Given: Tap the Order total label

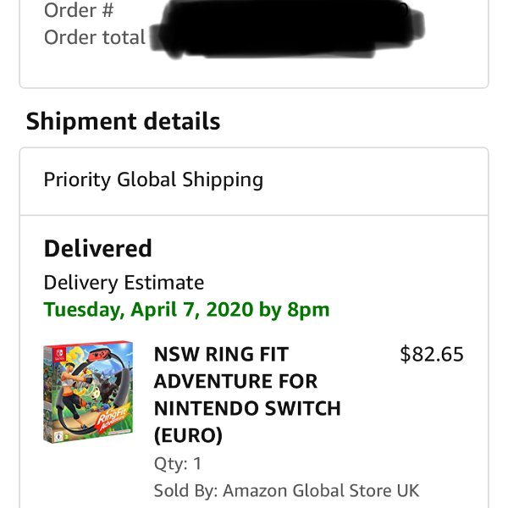Looking at the screenshot, I should pos(95,37).
